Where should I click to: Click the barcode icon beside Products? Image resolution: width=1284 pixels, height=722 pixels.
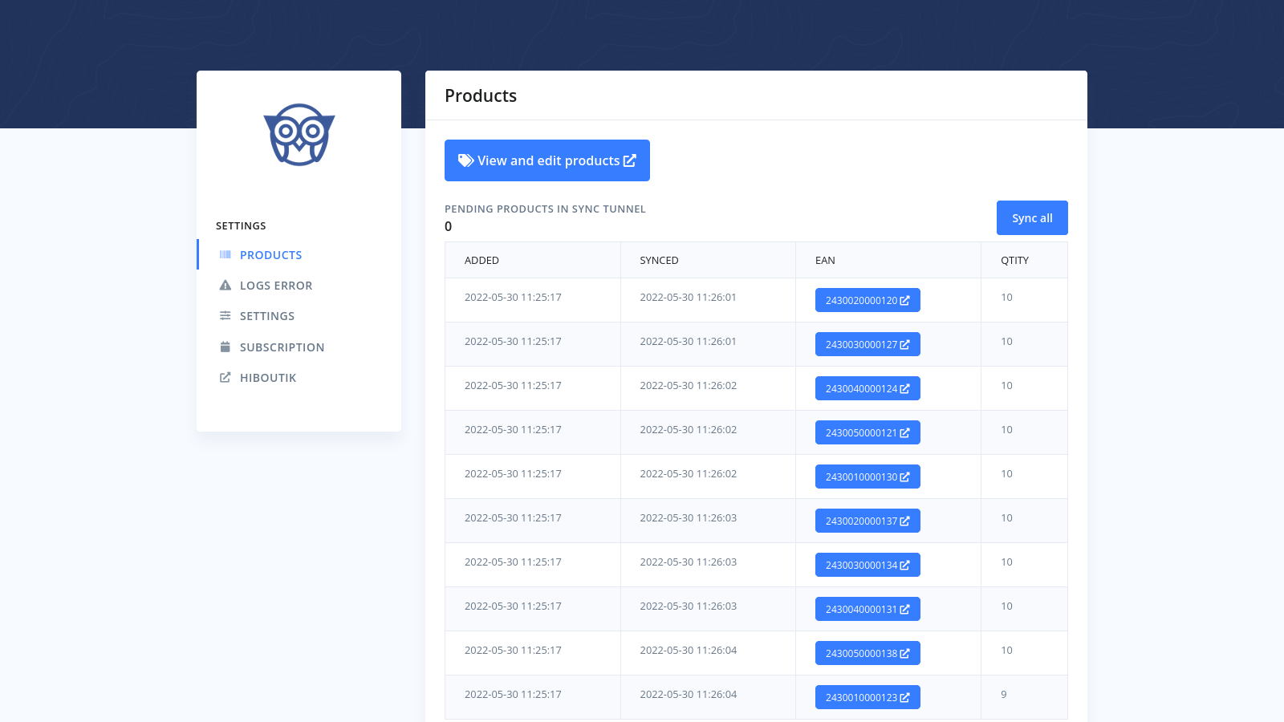click(226, 254)
